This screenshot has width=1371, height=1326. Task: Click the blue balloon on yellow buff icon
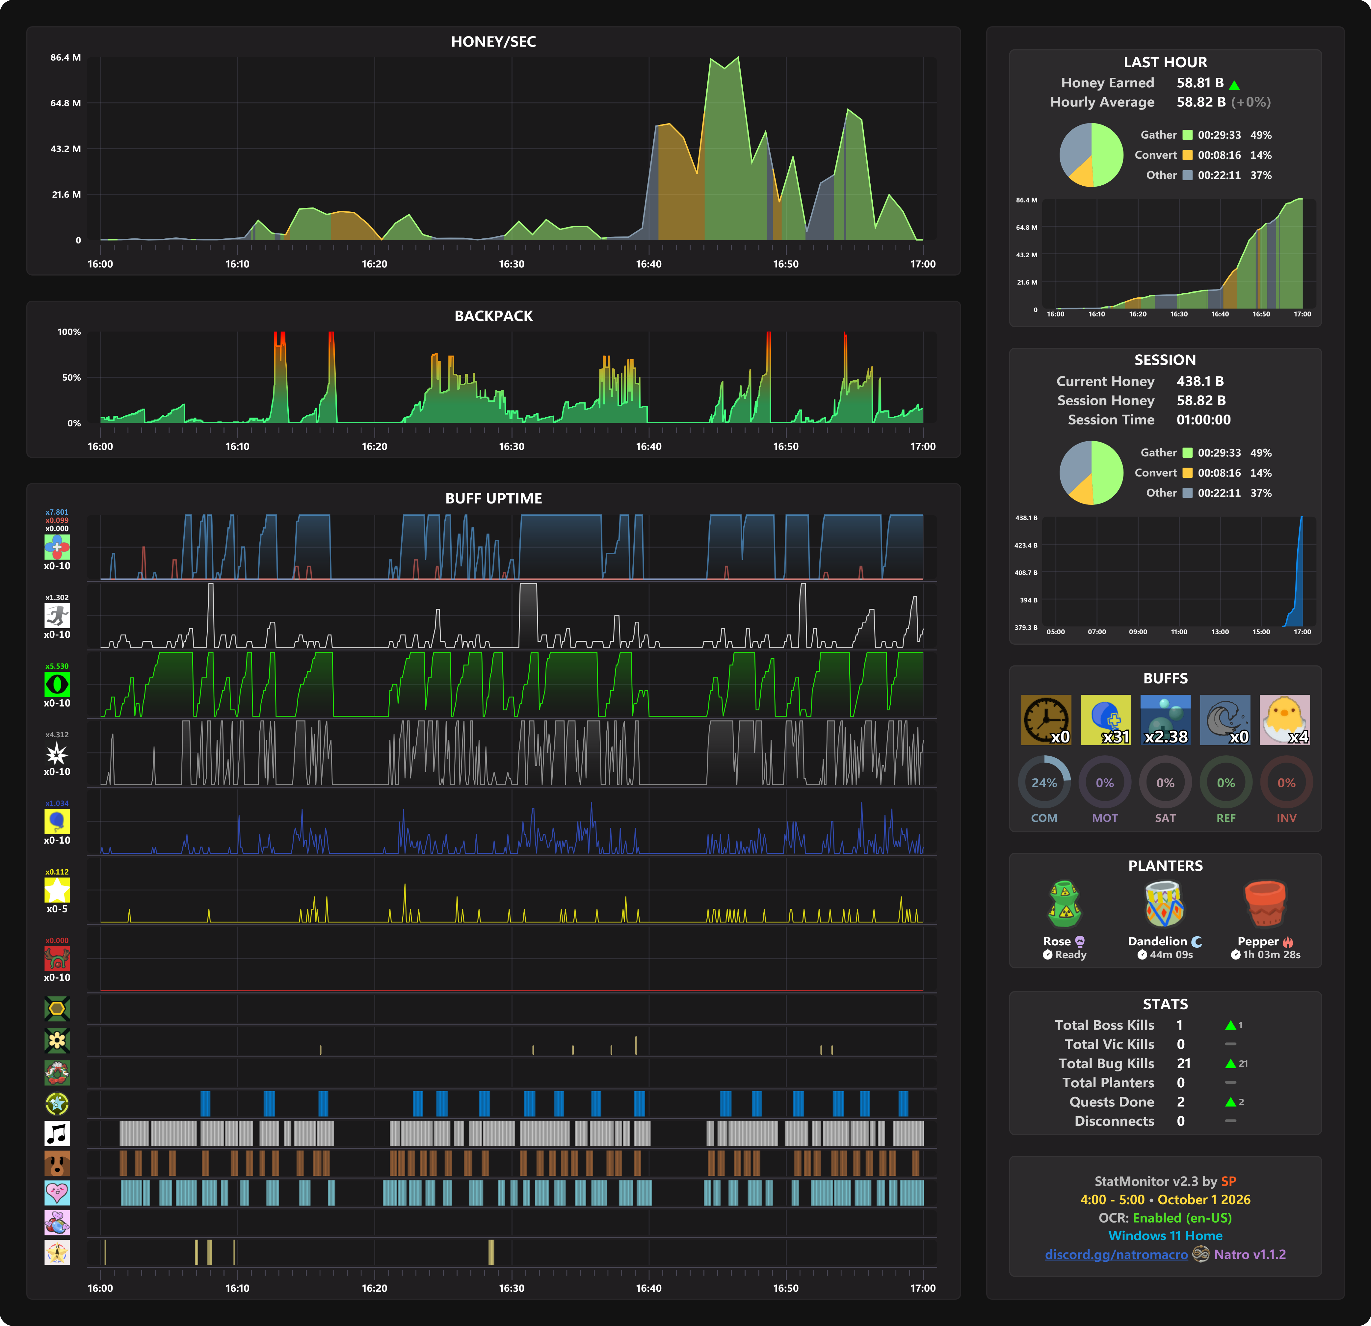(x=57, y=822)
